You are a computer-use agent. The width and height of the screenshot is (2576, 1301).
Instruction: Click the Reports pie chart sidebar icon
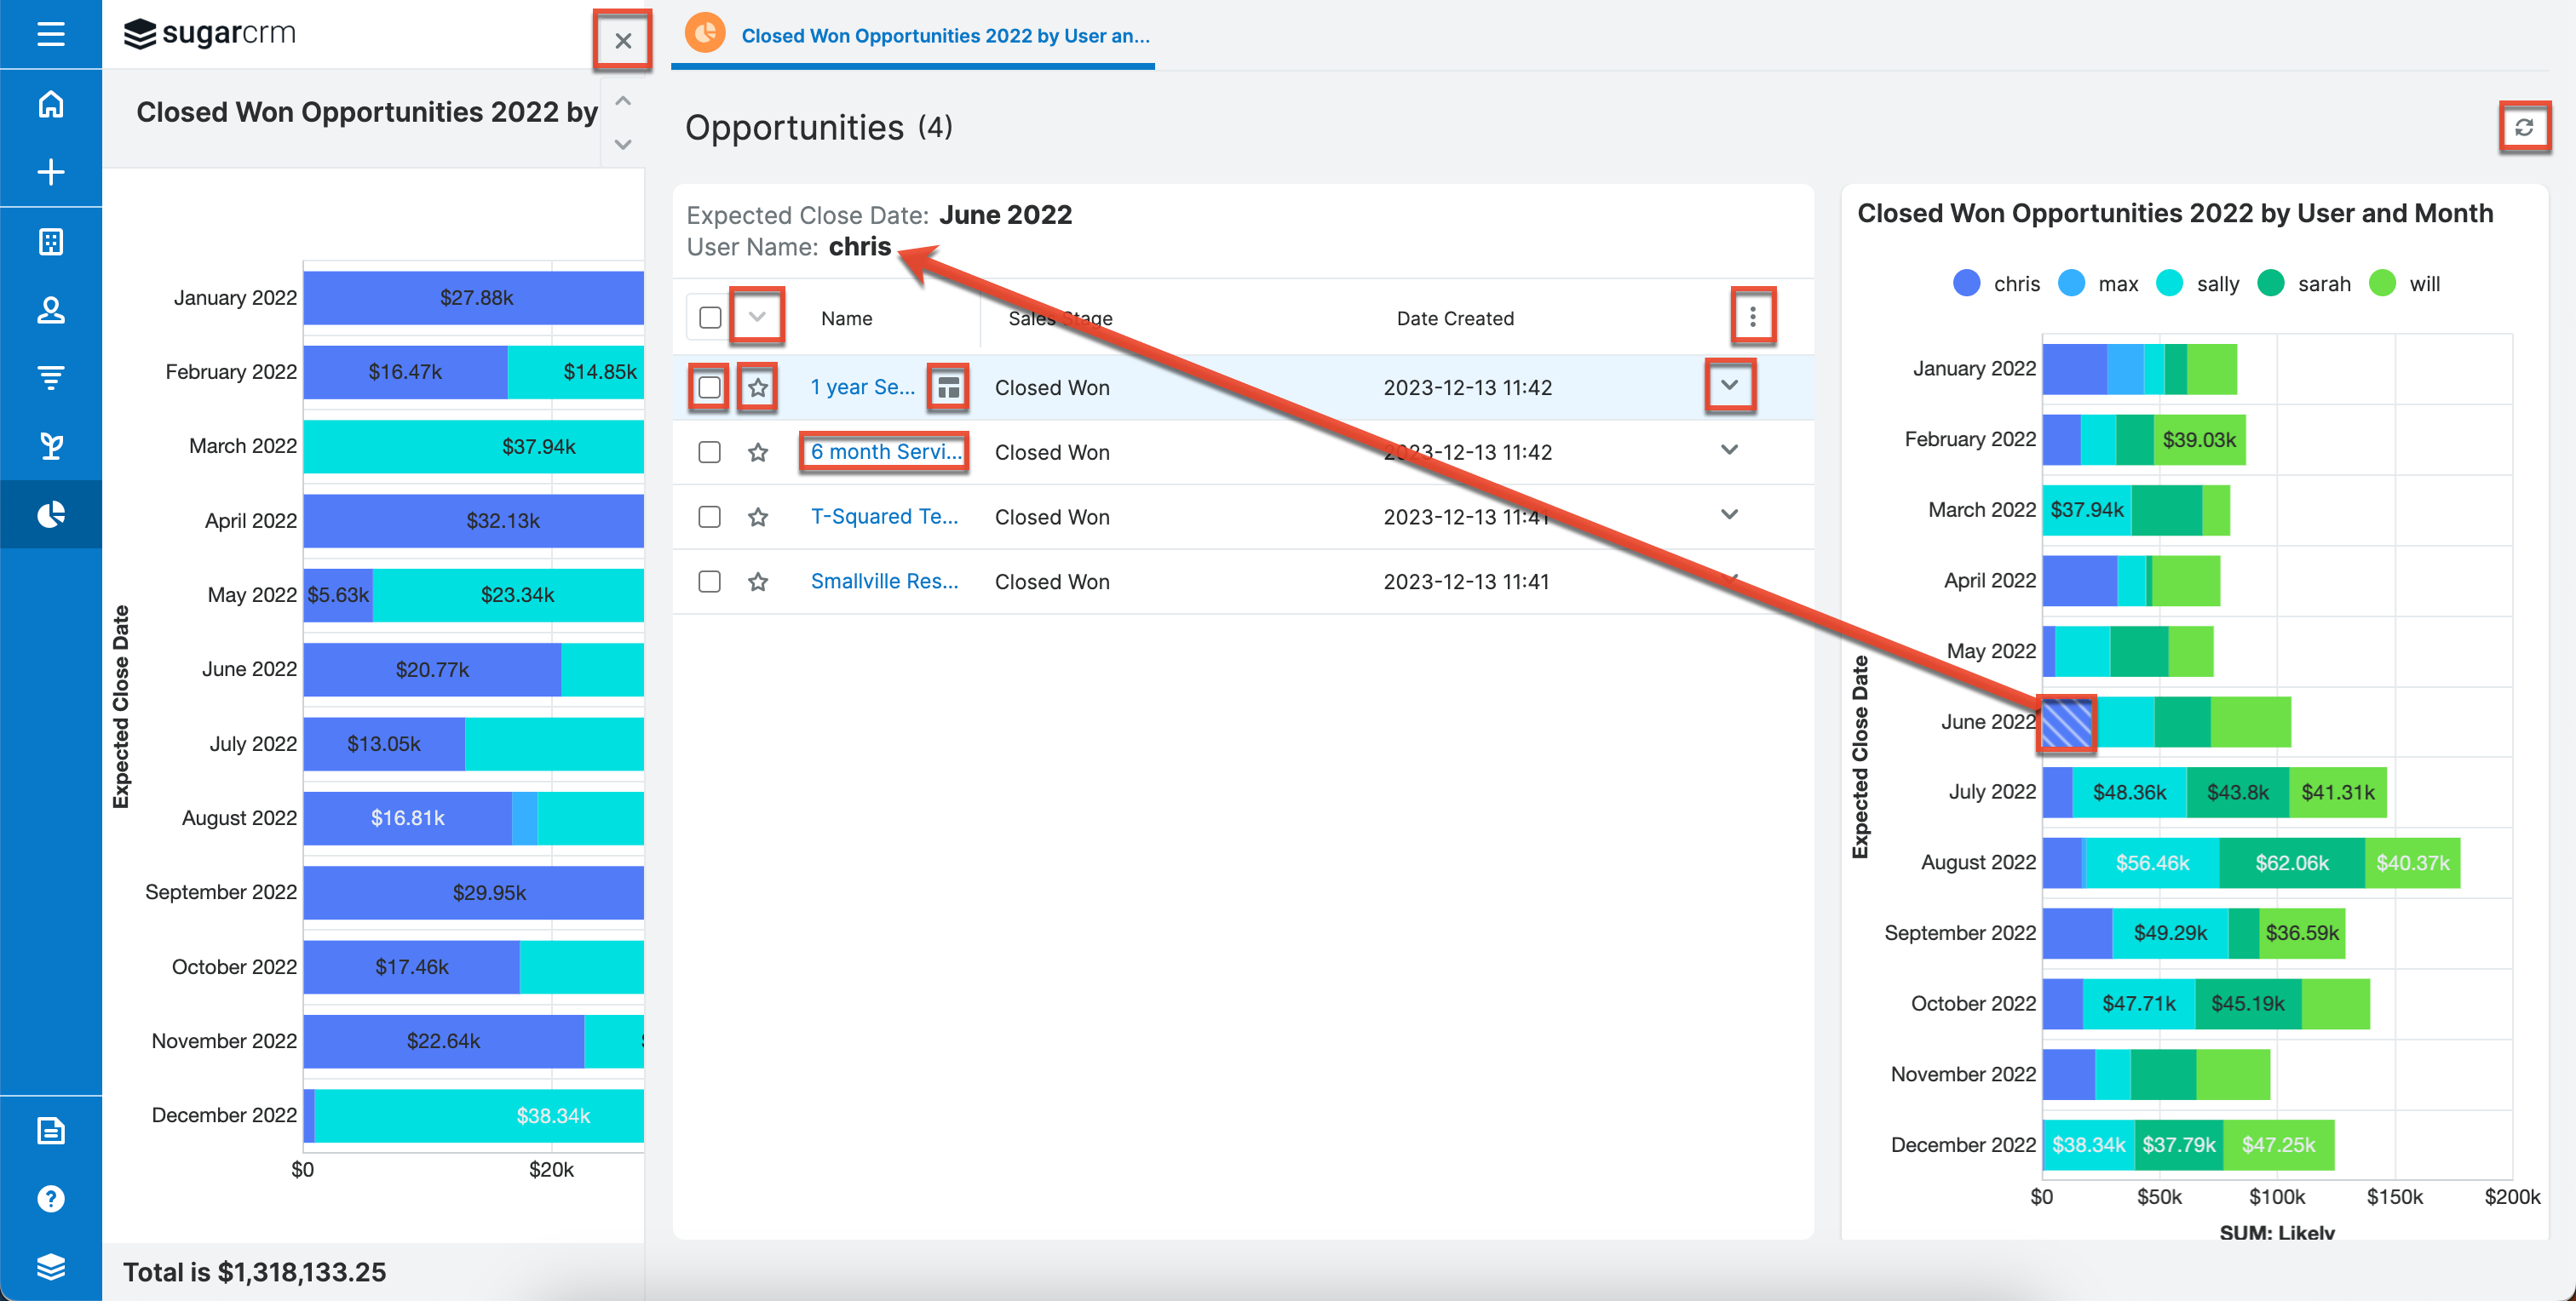point(50,513)
